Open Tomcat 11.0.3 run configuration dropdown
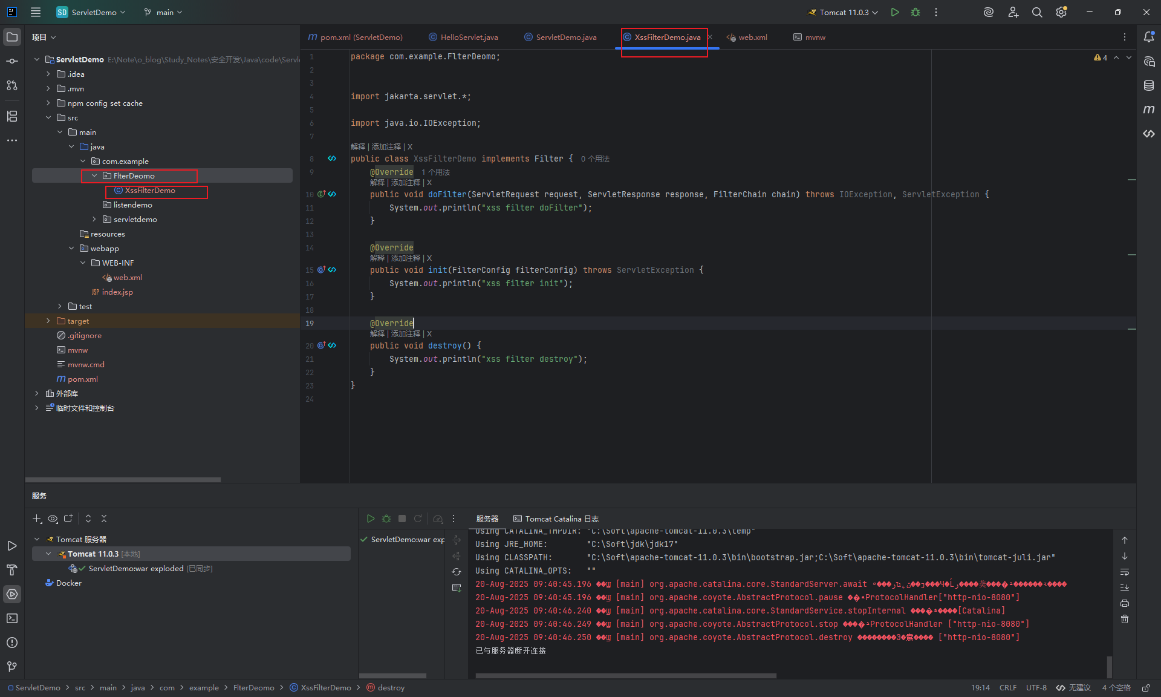The height and width of the screenshot is (697, 1161). coord(843,12)
